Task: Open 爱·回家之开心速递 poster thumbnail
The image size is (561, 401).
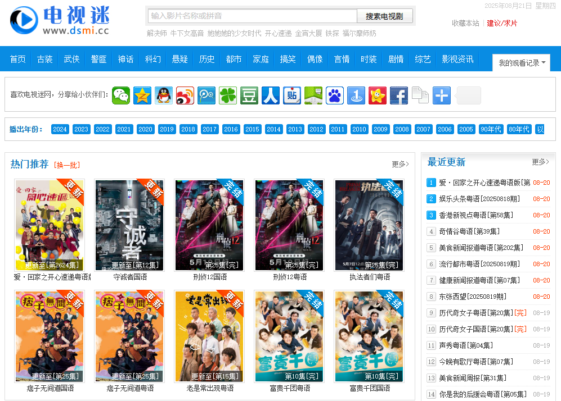Action: (50, 225)
